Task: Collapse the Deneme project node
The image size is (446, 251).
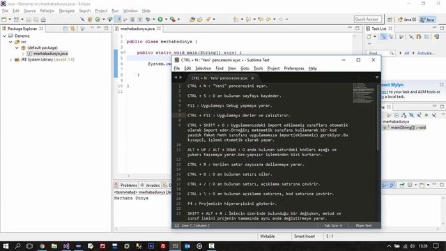Action: pos(5,36)
